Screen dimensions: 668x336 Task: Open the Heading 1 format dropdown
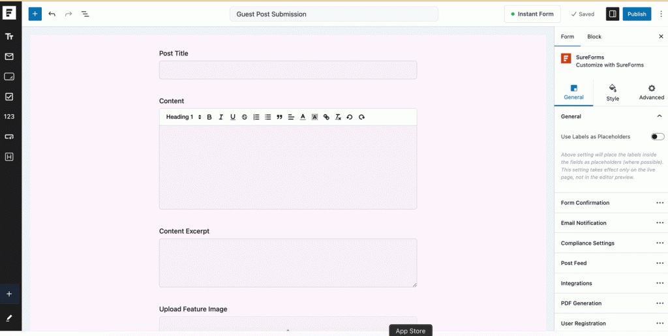183,117
